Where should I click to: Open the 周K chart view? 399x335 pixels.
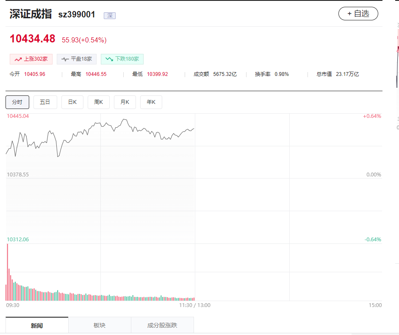(98, 102)
